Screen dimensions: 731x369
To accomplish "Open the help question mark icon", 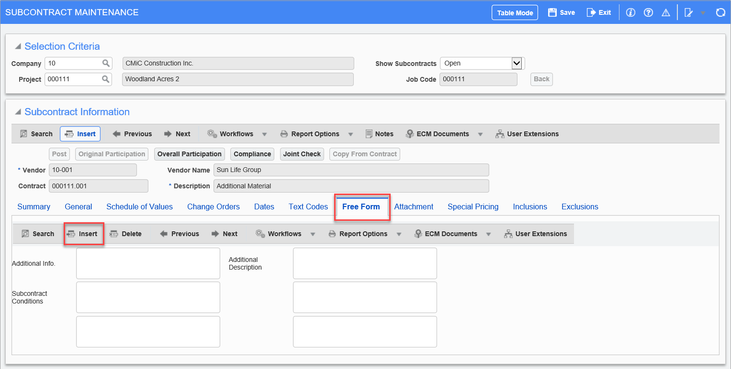I will pyautogui.click(x=648, y=13).
